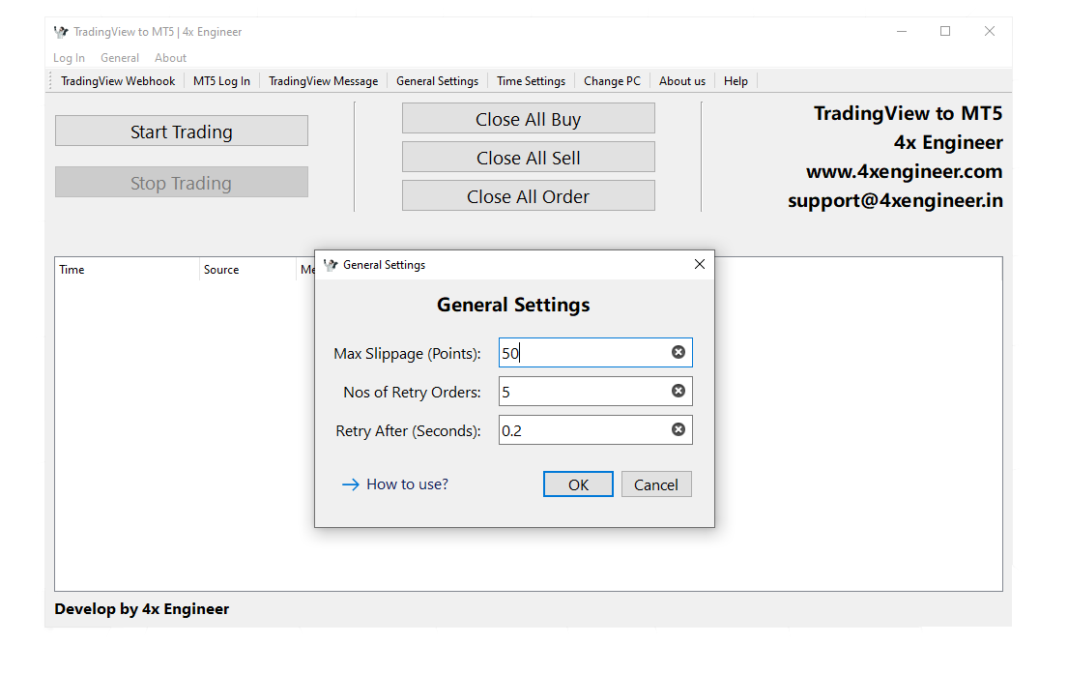The width and height of the screenshot is (1068, 674).
Task: Click the General Settings dialog title icon
Action: pyautogui.click(x=331, y=265)
